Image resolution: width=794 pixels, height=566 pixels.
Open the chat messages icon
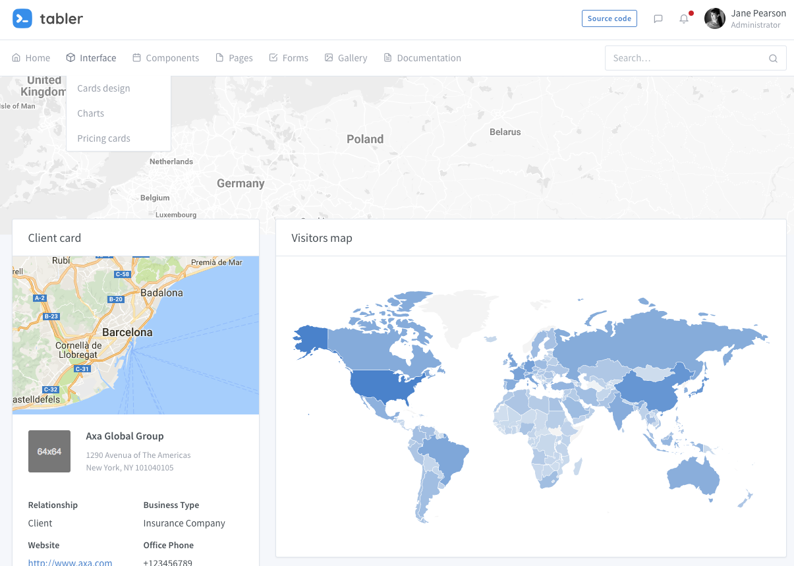coord(658,18)
